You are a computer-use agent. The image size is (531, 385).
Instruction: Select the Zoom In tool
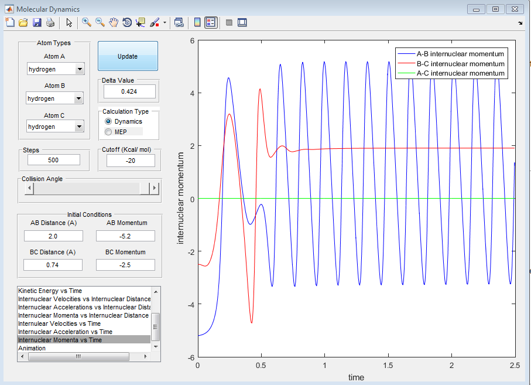(87, 22)
